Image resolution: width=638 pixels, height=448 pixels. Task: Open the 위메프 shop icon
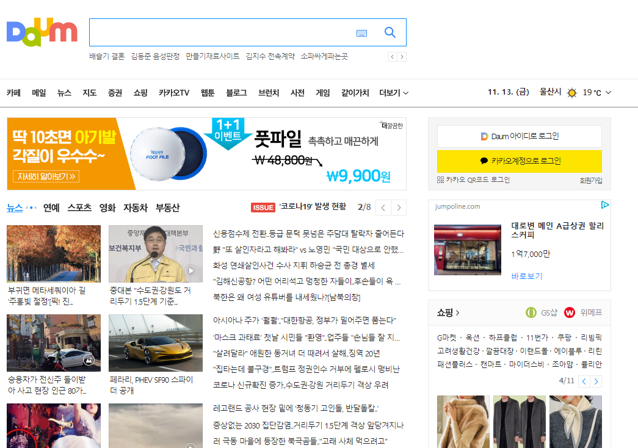[570, 313]
